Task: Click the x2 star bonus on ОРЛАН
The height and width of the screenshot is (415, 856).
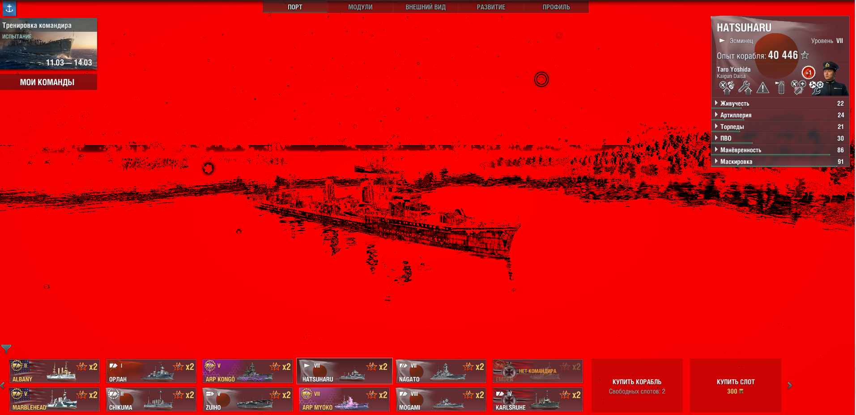Action: [x=184, y=367]
